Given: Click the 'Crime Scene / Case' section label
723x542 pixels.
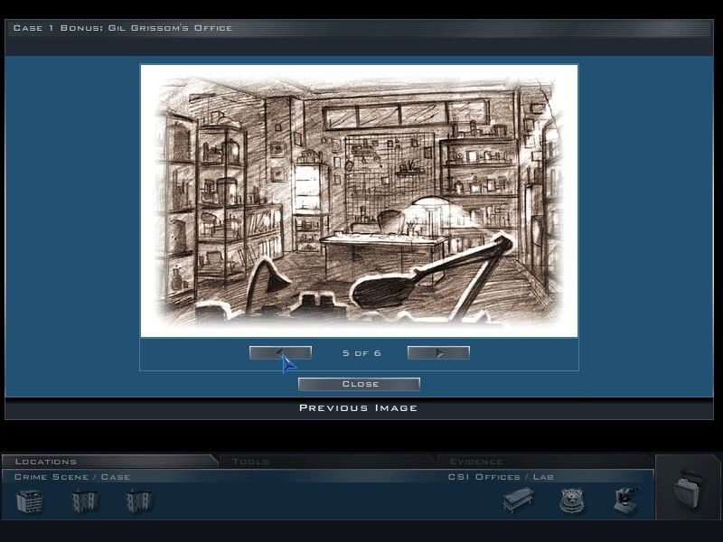Looking at the screenshot, I should tap(72, 477).
